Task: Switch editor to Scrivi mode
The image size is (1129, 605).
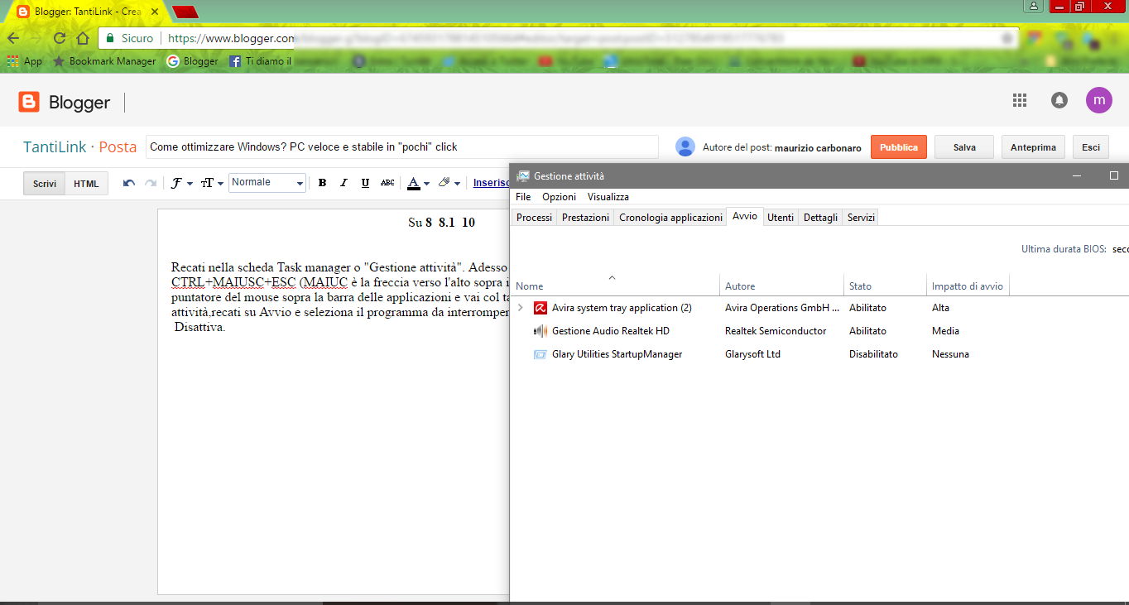Action: click(45, 184)
